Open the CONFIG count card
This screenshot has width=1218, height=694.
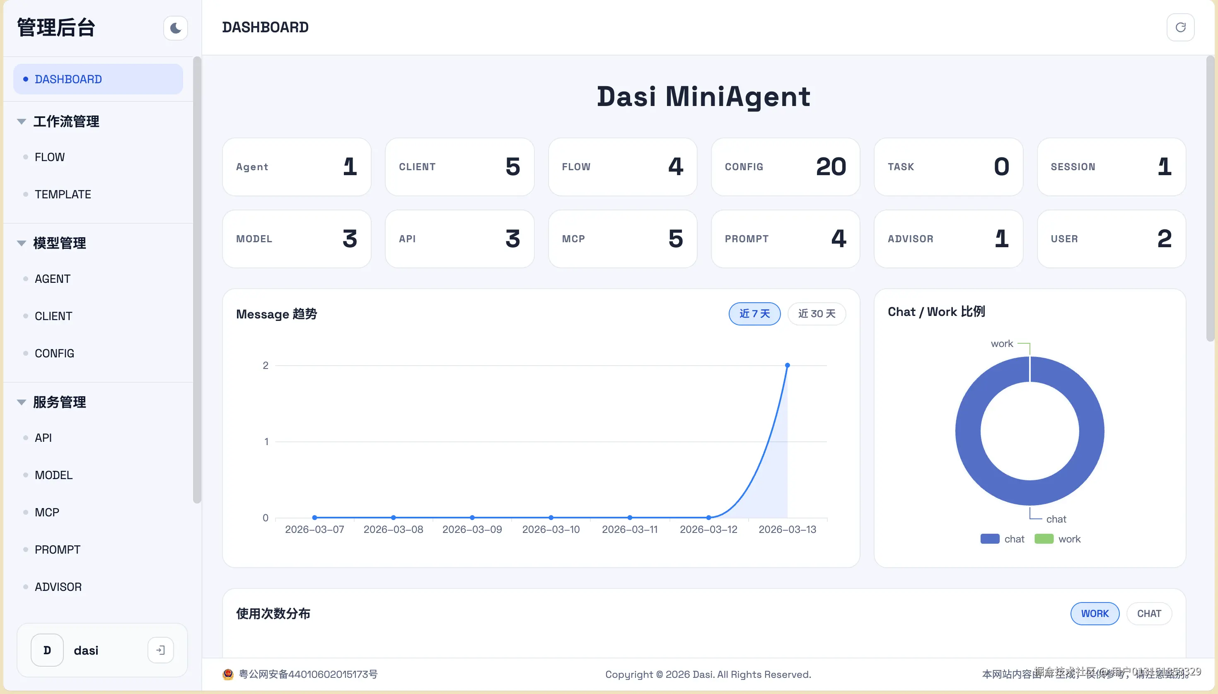[x=785, y=167]
